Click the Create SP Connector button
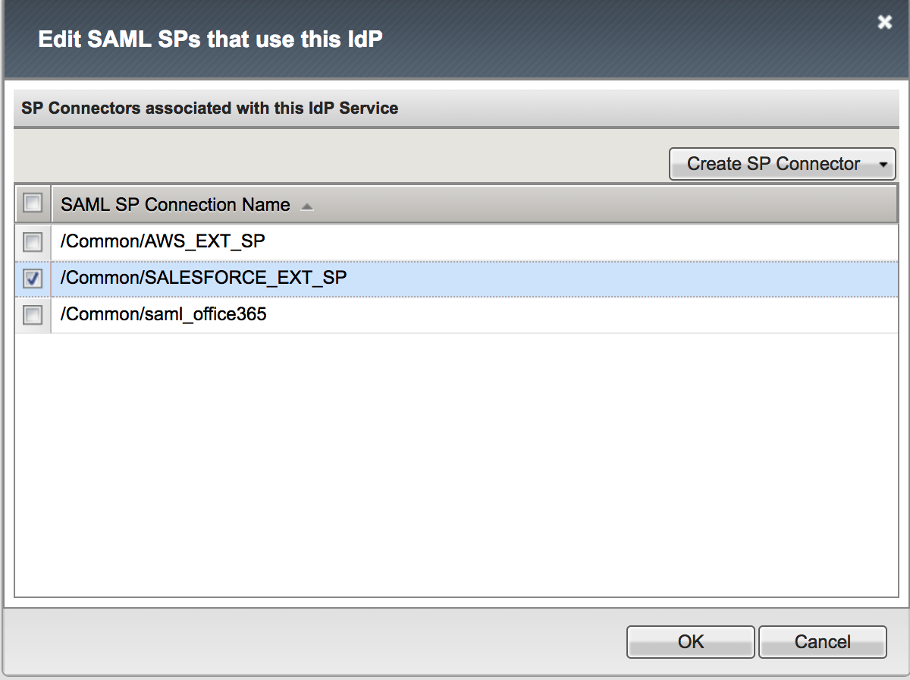Image resolution: width=910 pixels, height=680 pixels. [773, 164]
